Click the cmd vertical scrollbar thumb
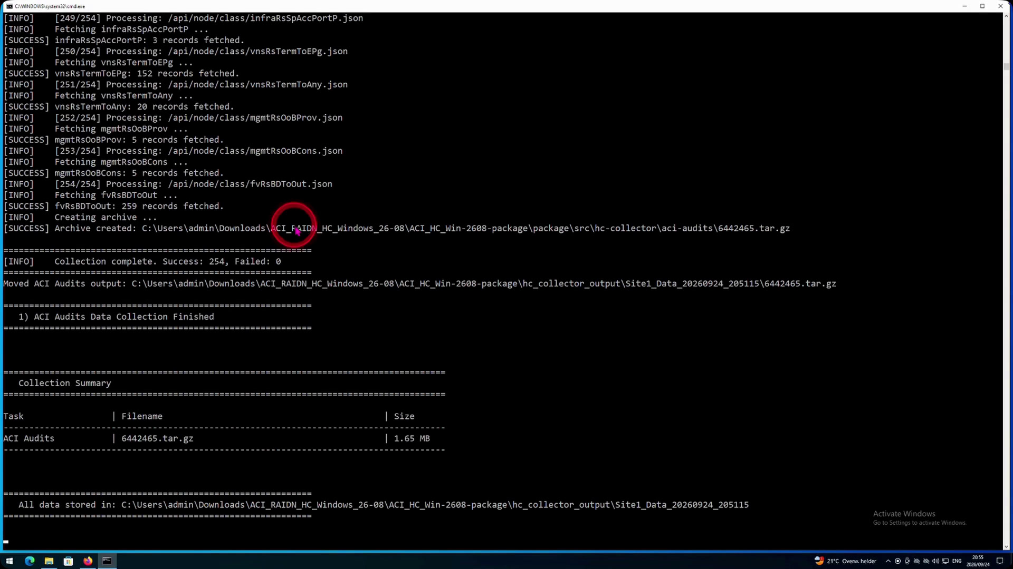The image size is (1013, 569). point(1007,66)
